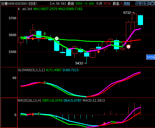Select the MACD(26,12,4) indicator label
155x128 pixels.
coord(29,101)
